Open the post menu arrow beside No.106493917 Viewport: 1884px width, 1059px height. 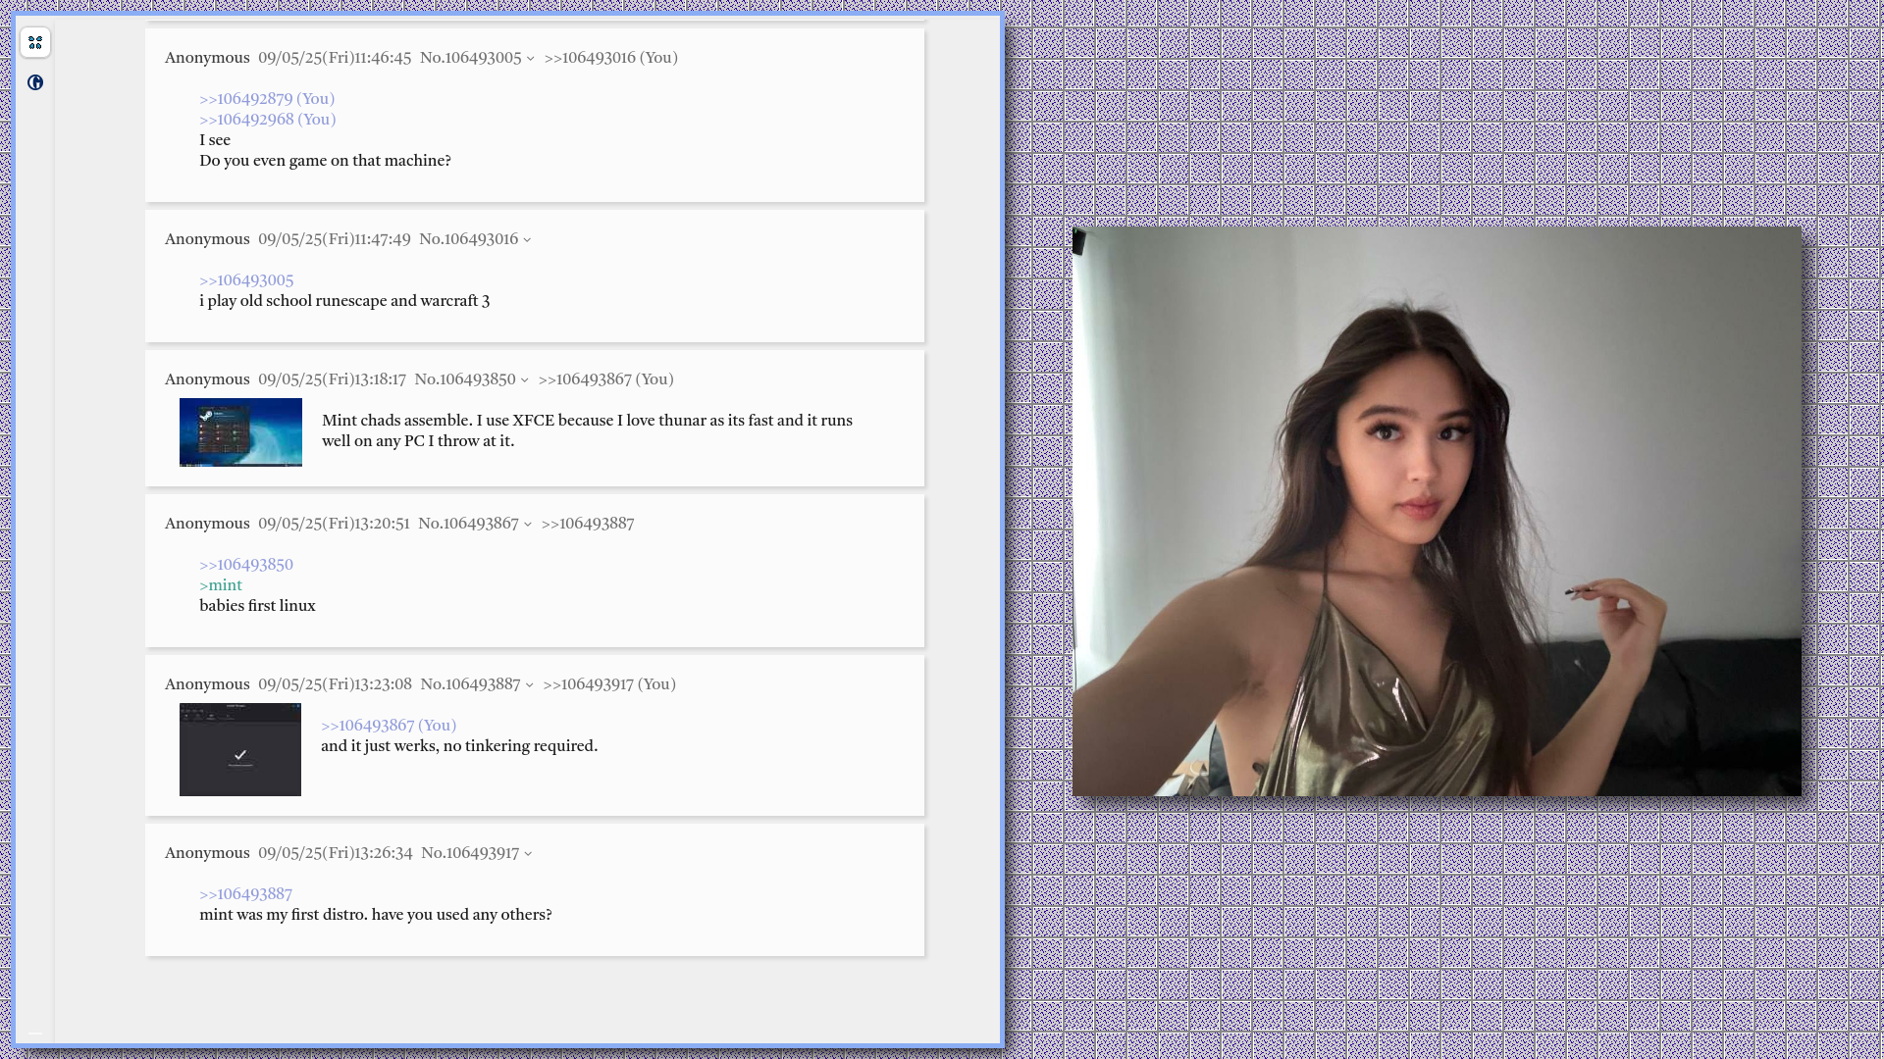click(x=528, y=854)
